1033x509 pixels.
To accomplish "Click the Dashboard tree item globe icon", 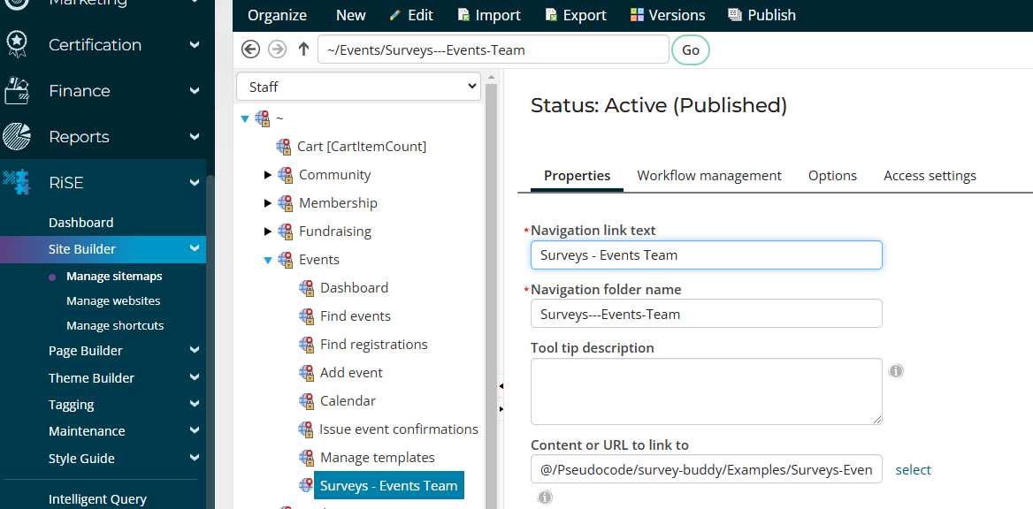I will click(x=306, y=288).
